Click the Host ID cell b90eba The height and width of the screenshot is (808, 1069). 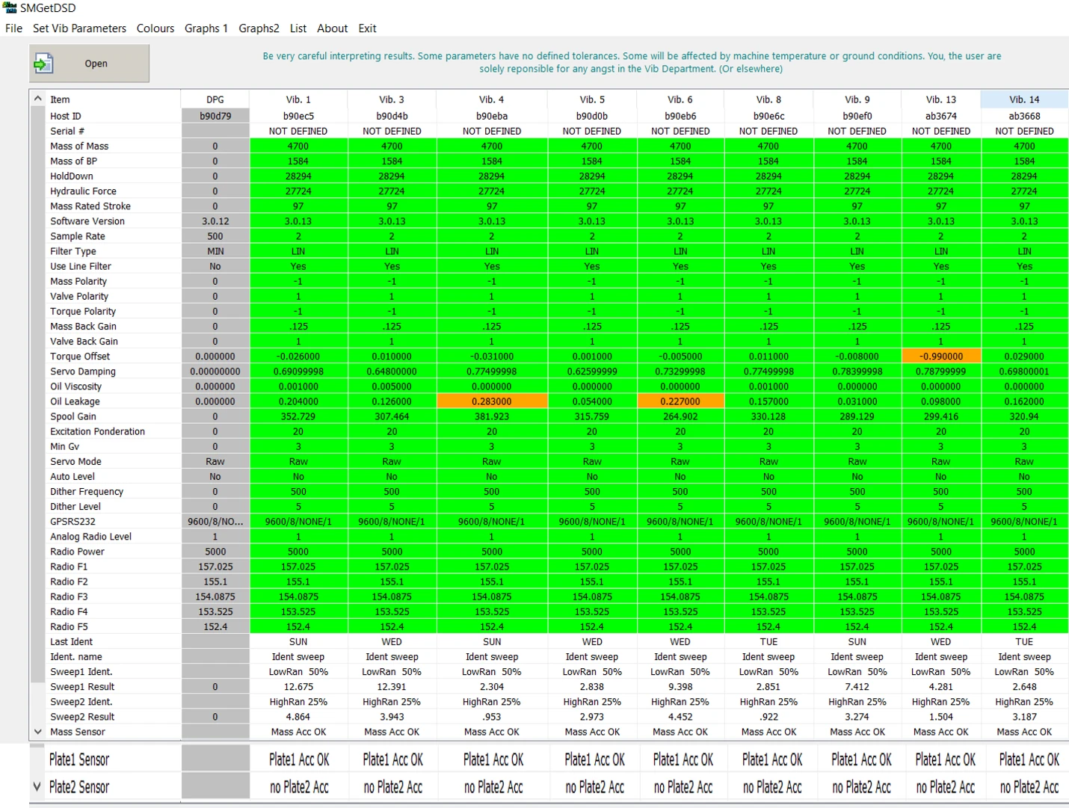492,116
